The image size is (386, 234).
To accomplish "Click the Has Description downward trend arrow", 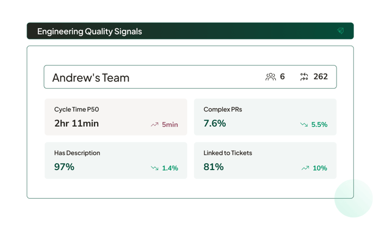I will point(155,168).
